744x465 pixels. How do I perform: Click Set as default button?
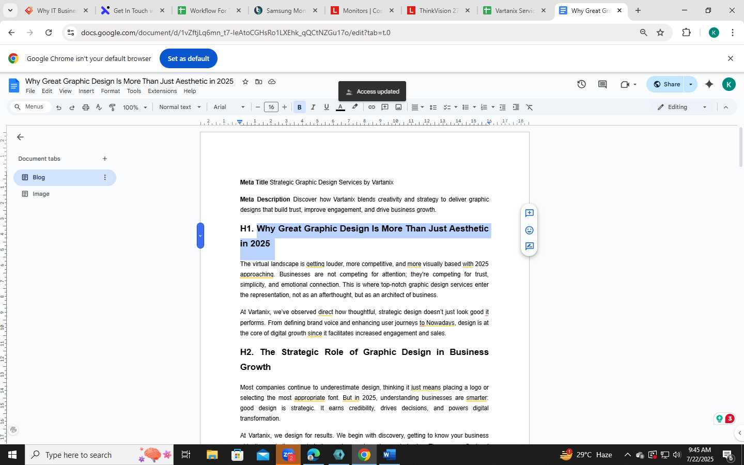pos(189,58)
